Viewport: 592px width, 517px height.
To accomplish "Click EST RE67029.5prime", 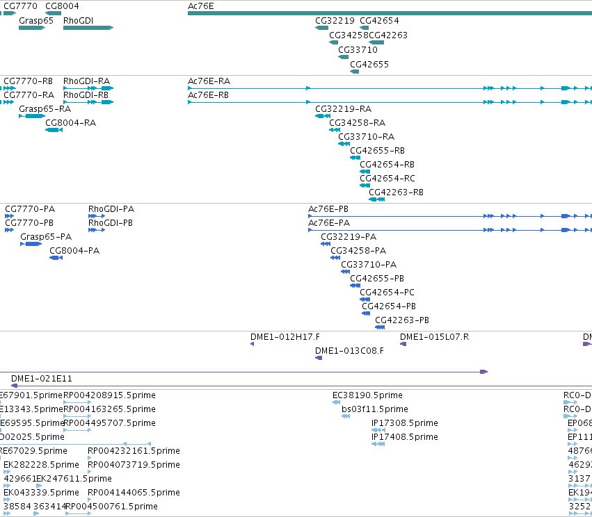I will click(x=33, y=451).
